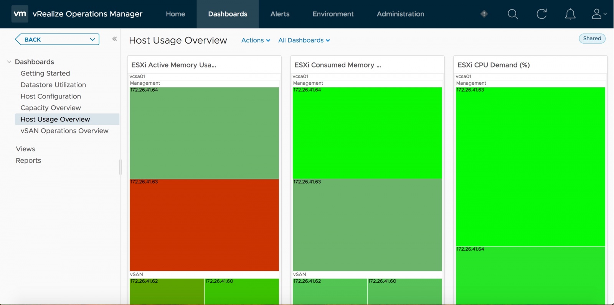
Task: Select red 172.26.41.63 tile in Active Memory
Action: [204, 225]
